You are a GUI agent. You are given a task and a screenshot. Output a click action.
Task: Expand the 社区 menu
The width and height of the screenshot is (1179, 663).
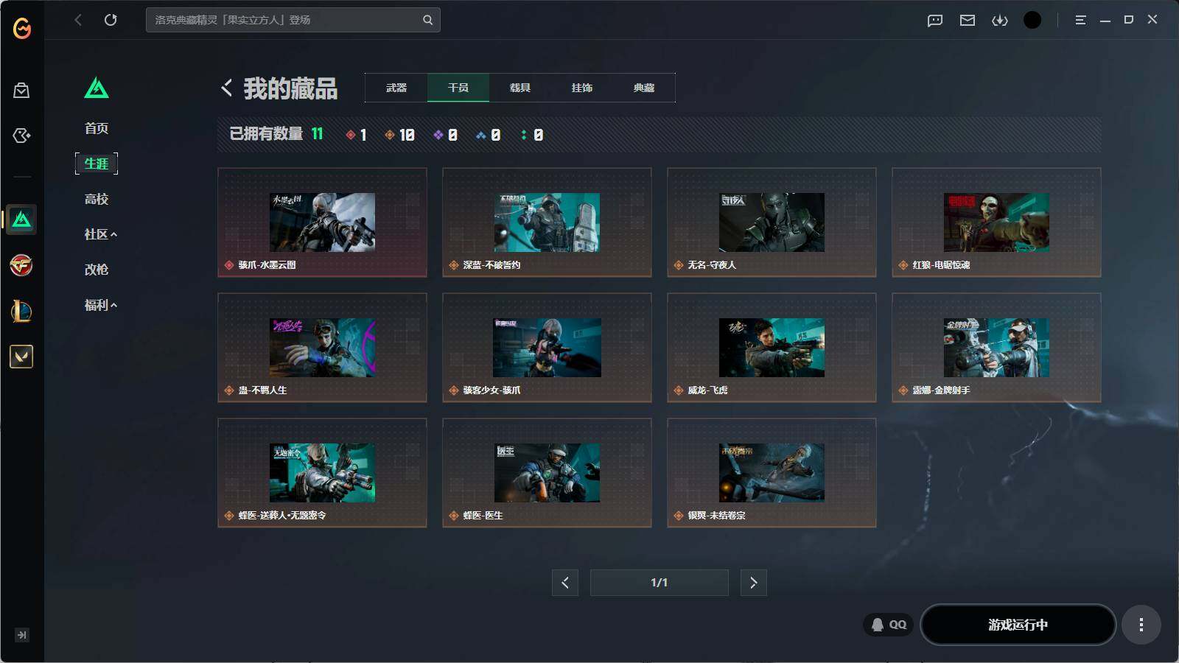tap(100, 234)
